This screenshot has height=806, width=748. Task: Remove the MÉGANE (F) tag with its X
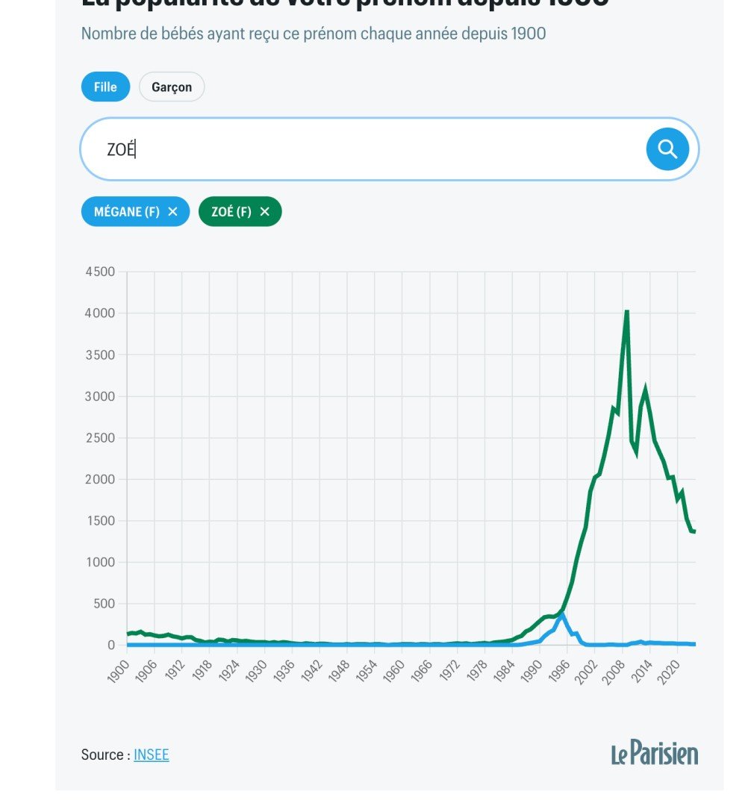coord(172,211)
